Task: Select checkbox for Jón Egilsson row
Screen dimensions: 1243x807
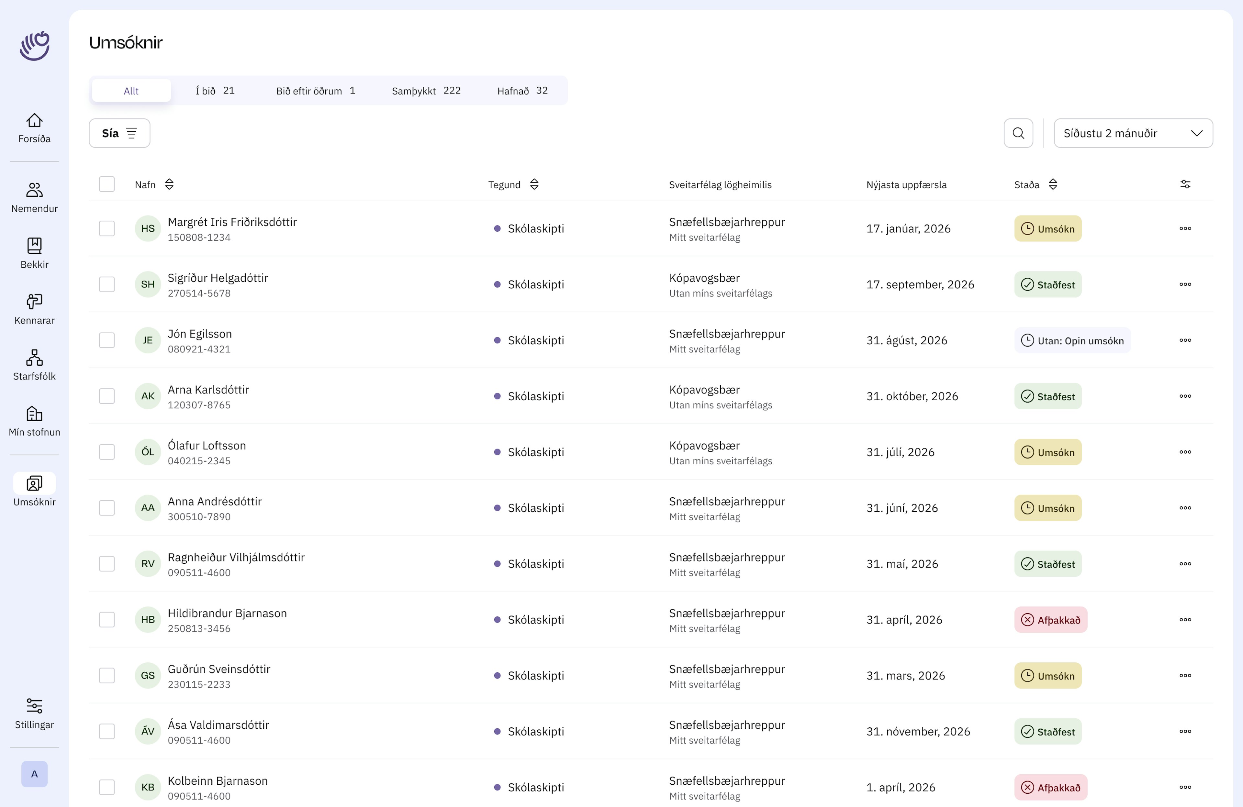Action: tap(107, 340)
